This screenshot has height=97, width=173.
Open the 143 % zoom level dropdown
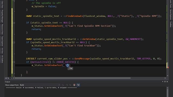click(x=11, y=78)
